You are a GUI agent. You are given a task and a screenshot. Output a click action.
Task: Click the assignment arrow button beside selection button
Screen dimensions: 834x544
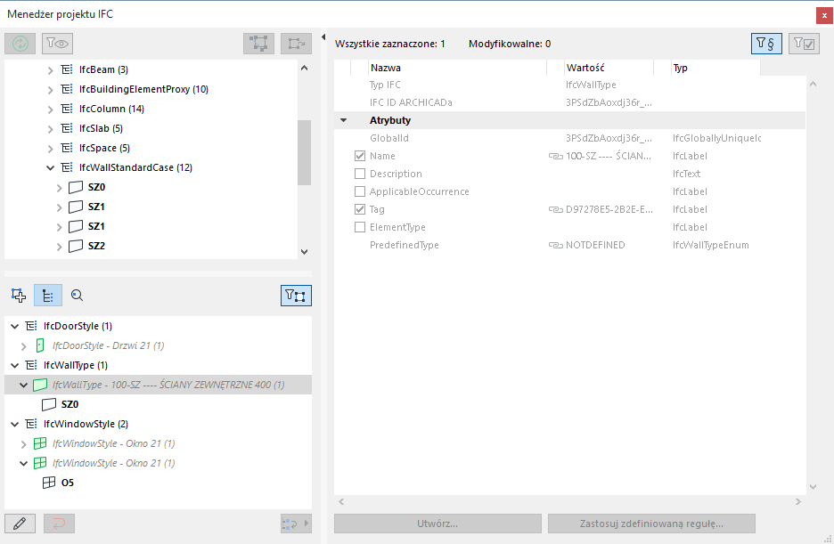pos(296,44)
